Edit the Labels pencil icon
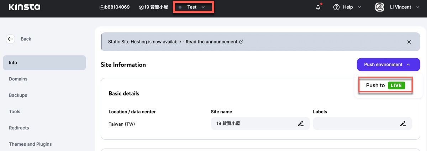This screenshot has height=151, width=427. pyautogui.click(x=403, y=124)
